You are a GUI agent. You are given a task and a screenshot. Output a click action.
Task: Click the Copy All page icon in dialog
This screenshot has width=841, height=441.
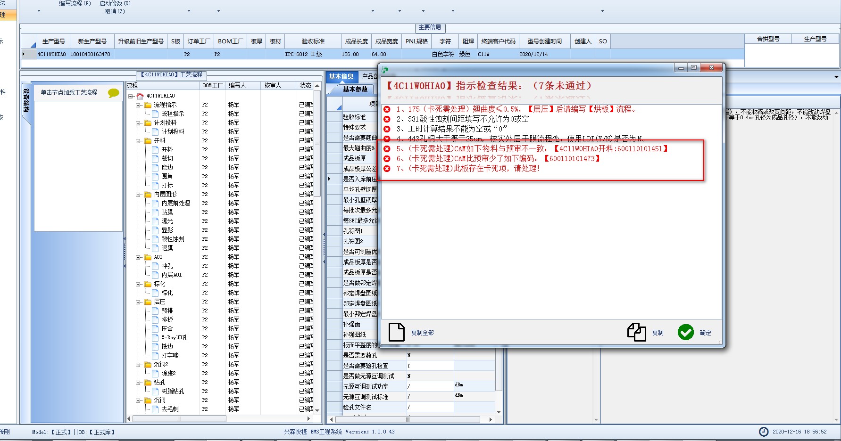[396, 332]
